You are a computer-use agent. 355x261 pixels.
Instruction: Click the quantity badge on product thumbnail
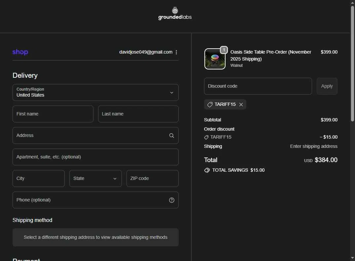pos(224,50)
